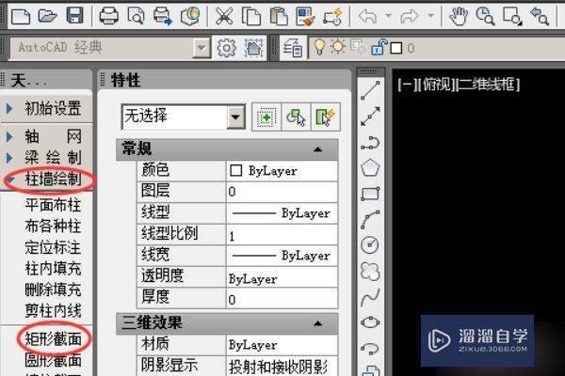The height and width of the screenshot is (376, 565).
Task: Select the 布各种柱 command
Action: [x=53, y=227]
